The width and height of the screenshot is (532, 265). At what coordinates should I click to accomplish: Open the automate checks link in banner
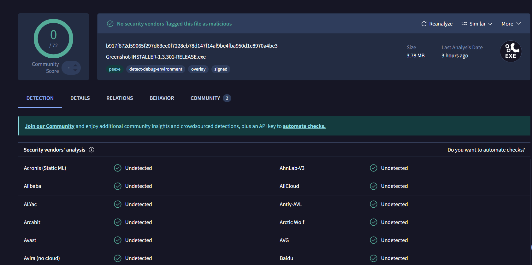304,126
